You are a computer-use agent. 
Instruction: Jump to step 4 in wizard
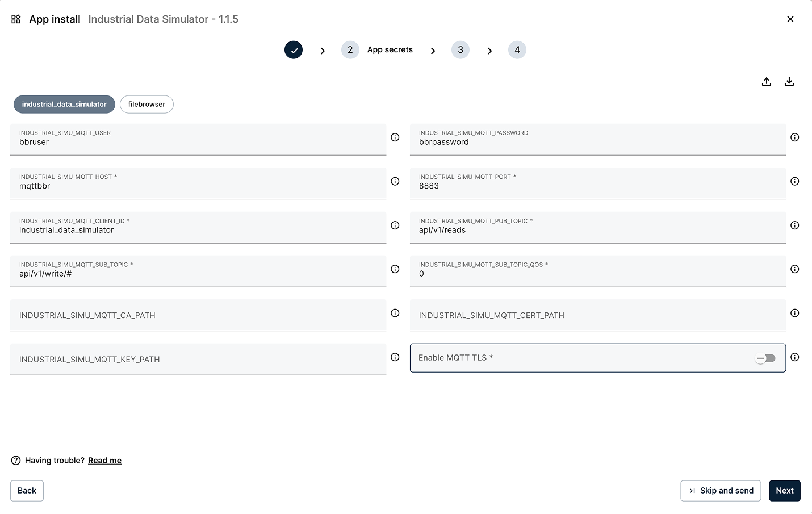pyautogui.click(x=517, y=50)
